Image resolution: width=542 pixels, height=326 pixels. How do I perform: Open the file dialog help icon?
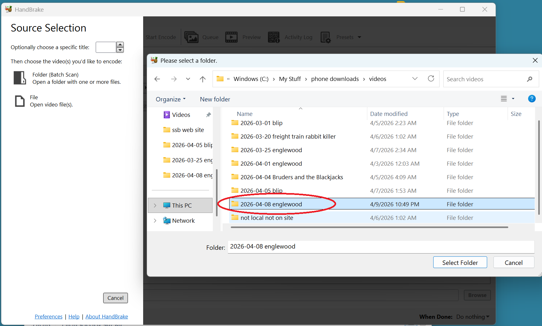click(531, 99)
